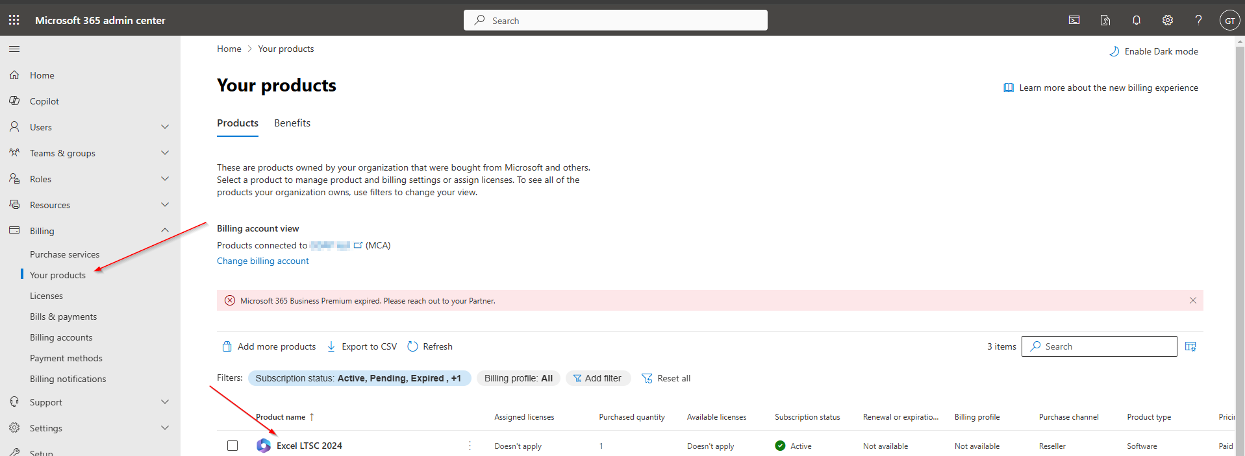The image size is (1245, 456).
Task: Click the top Search box
Action: pos(616,20)
